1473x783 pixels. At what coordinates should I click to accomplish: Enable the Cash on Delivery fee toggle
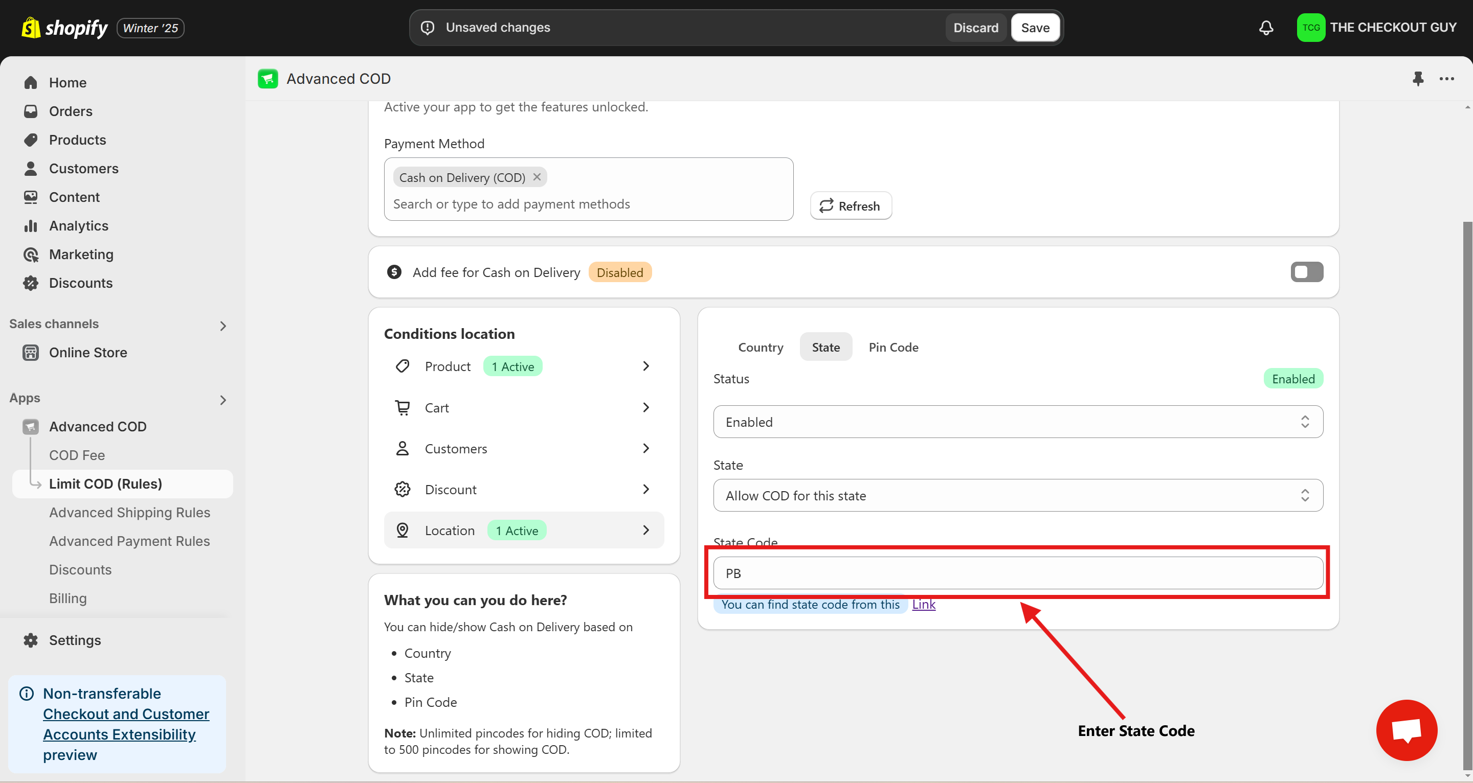pyautogui.click(x=1307, y=271)
